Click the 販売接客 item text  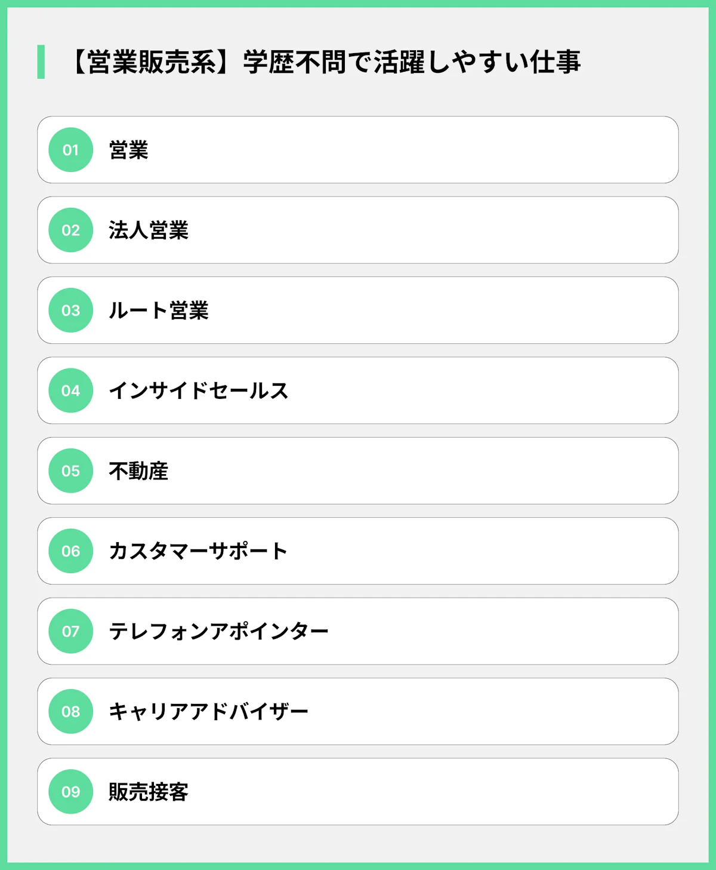click(148, 792)
